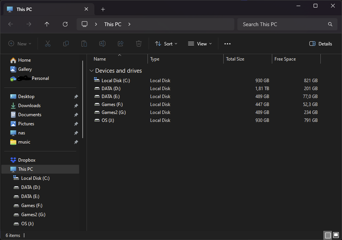Select This PC in the navigation pane
The image size is (342, 240).
[40, 169]
